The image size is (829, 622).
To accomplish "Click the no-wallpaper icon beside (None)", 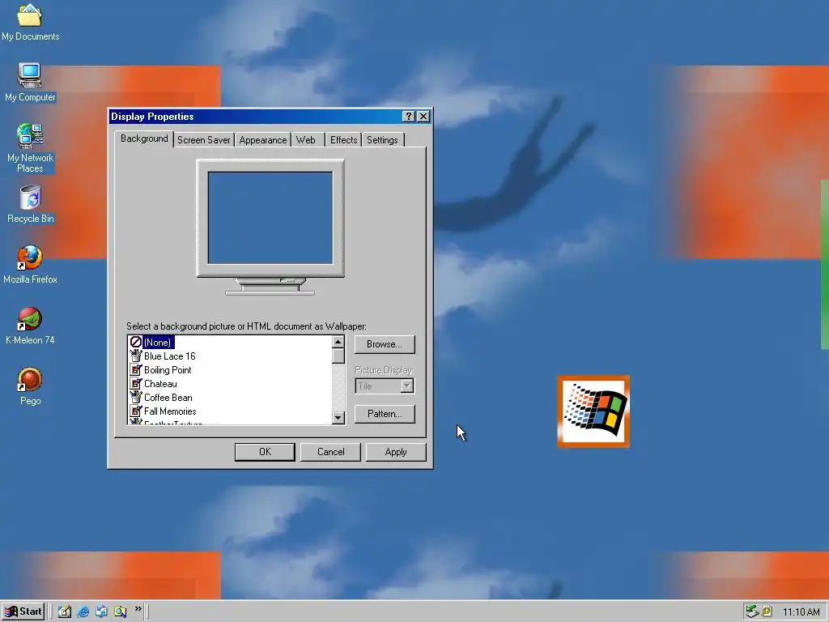I will [x=136, y=342].
